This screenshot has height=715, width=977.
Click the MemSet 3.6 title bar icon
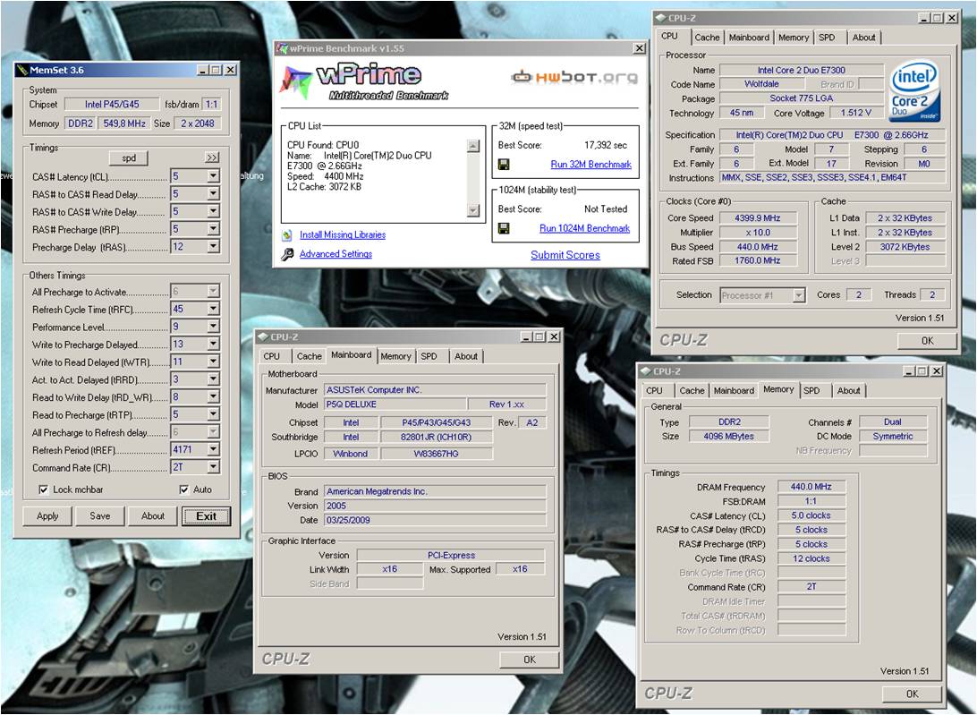click(x=22, y=70)
